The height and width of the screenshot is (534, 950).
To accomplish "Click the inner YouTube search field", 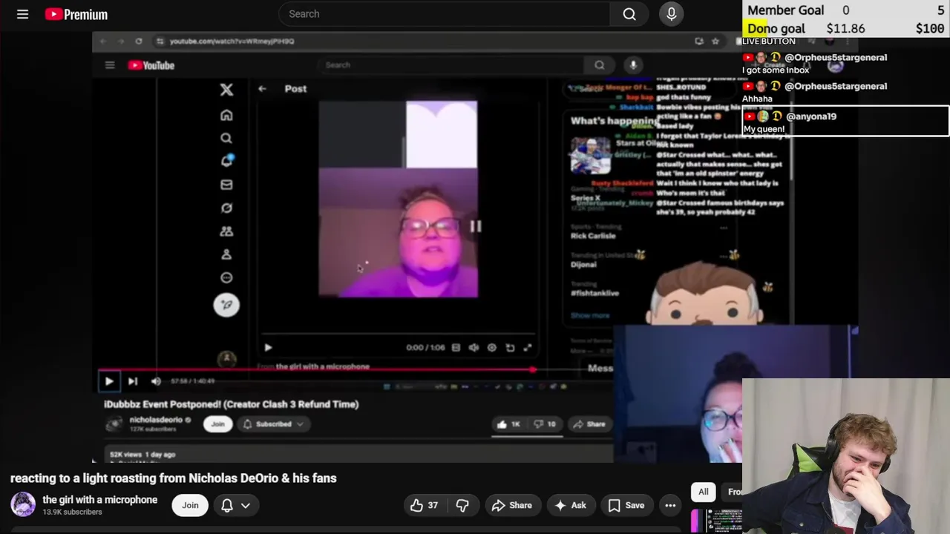I will click(453, 65).
